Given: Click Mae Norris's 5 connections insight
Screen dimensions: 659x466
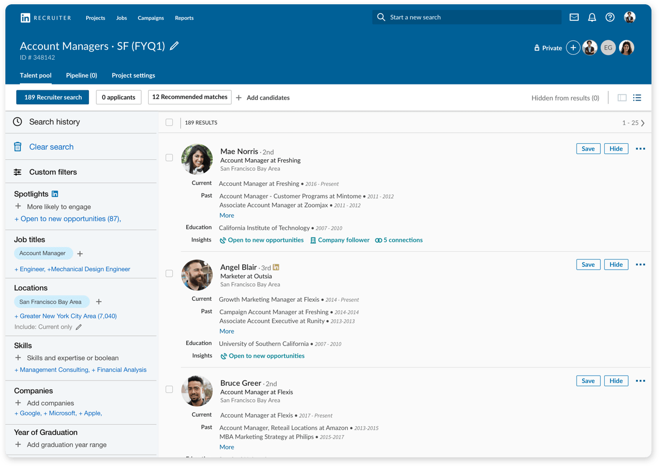Looking at the screenshot, I should [399, 240].
